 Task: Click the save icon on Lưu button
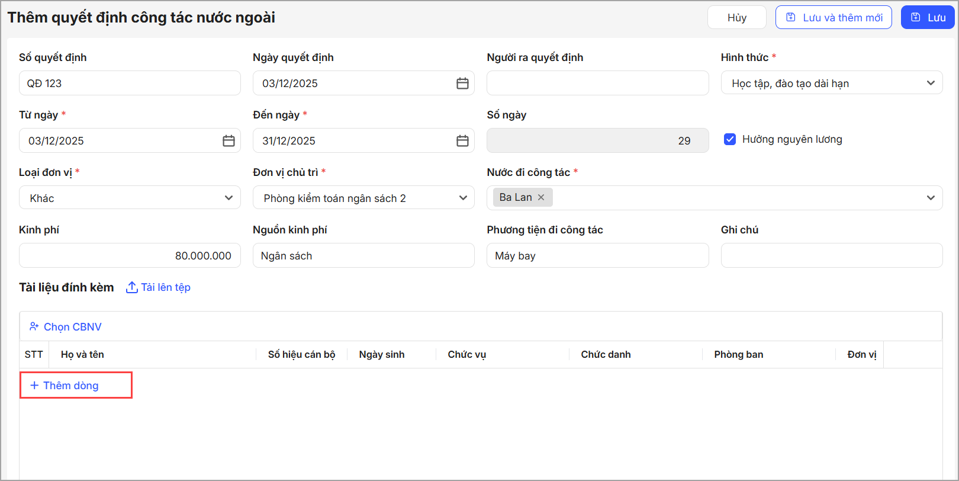[915, 18]
